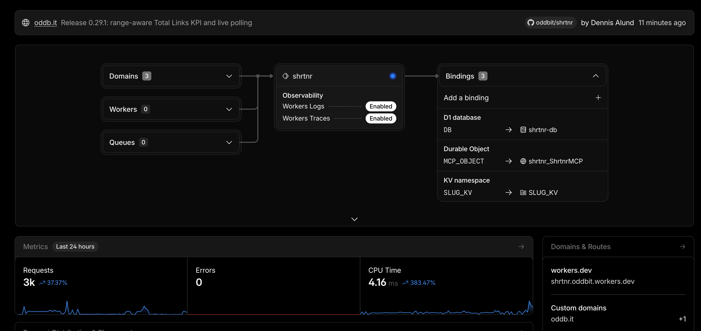
Task: Click the Workers count badge 0
Action: tap(145, 109)
